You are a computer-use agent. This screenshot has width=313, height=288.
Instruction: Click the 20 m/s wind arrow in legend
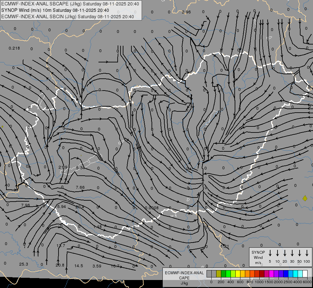coord(285,253)
